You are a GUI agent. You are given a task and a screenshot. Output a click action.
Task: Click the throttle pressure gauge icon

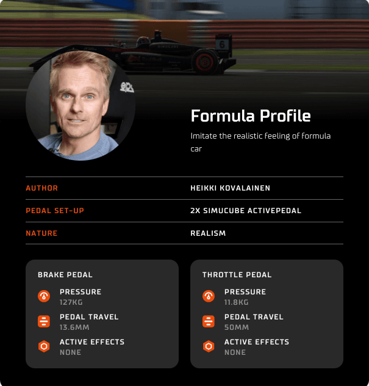[209, 296]
